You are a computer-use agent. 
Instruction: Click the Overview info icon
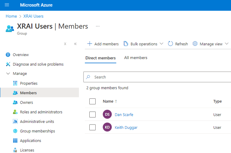click(8, 55)
